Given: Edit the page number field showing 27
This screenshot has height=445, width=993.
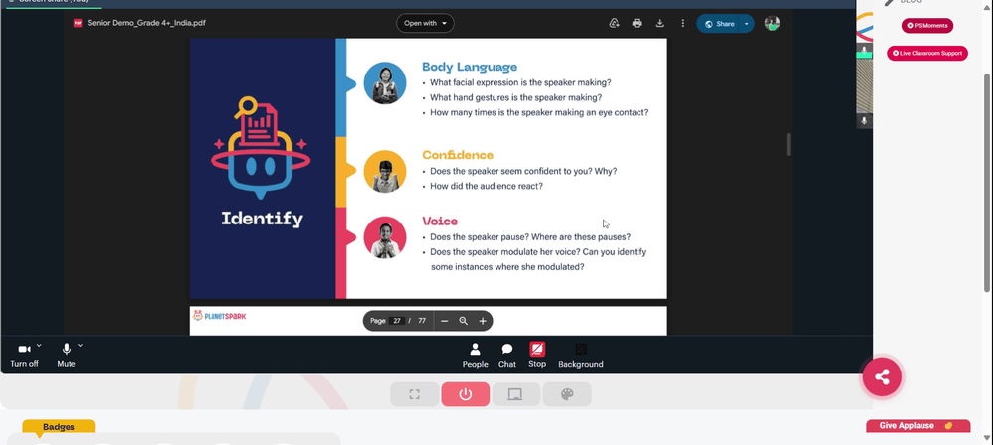Looking at the screenshot, I should coord(397,321).
